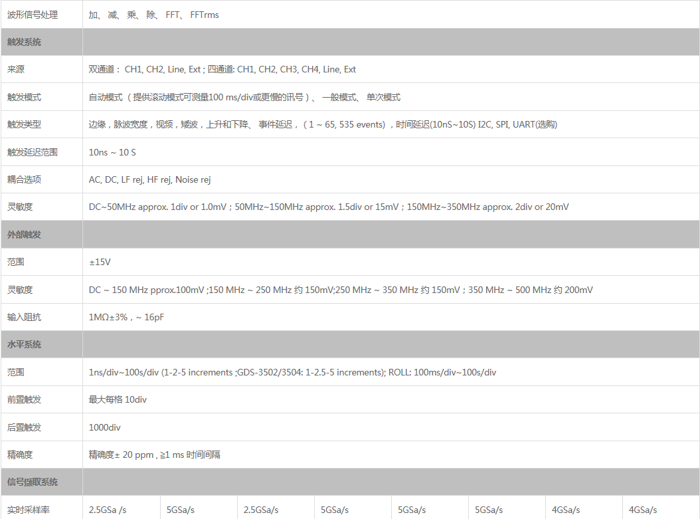Click the 水平系统 section header
This screenshot has width=700, height=519.
point(24,344)
